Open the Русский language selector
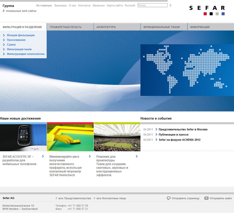The width and height of the screenshot is (234, 213). pyautogui.click(x=130, y=6)
